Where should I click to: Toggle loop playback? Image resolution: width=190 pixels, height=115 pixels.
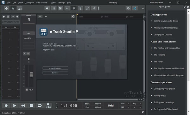pos(40,106)
